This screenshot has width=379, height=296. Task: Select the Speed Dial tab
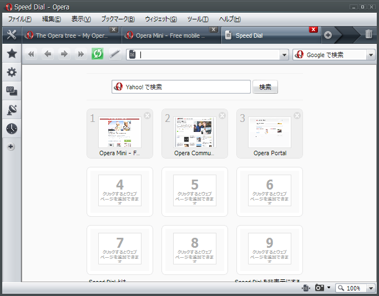point(271,35)
